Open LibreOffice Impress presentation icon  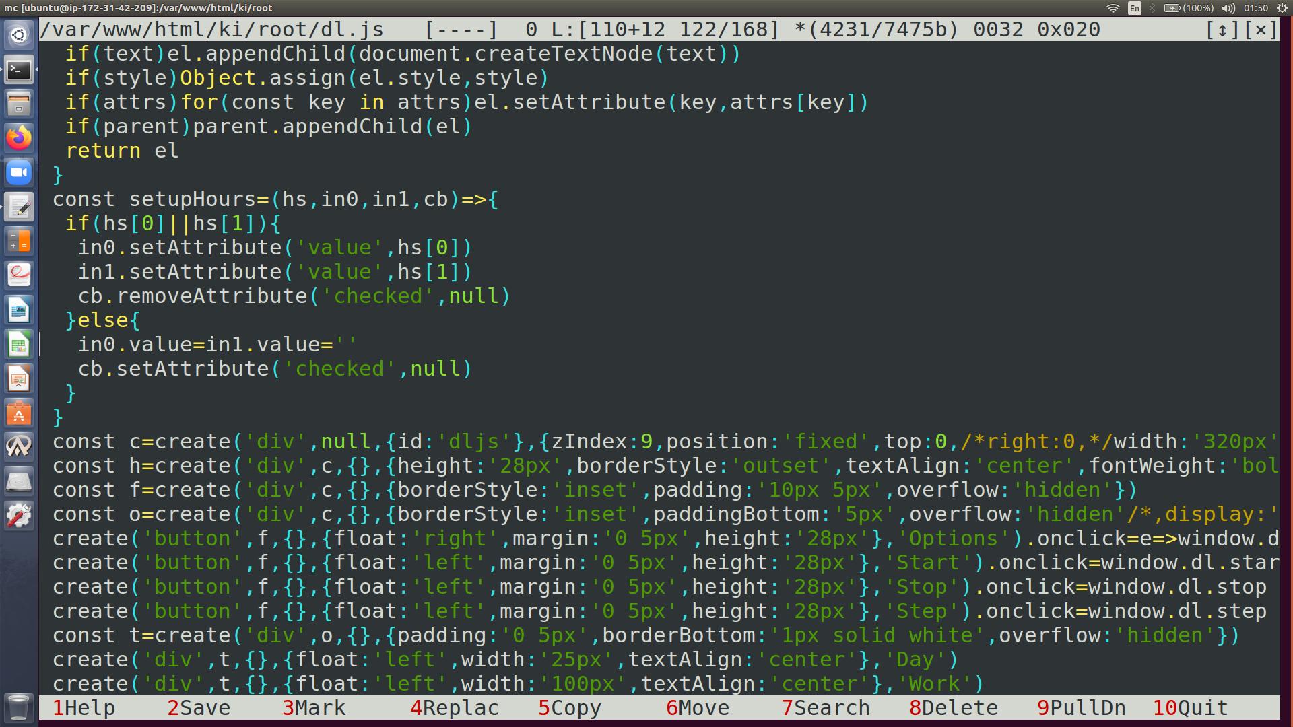(19, 379)
